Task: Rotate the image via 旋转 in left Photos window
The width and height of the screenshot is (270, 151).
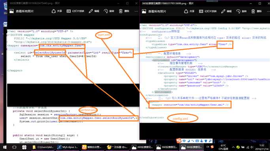Action: (x=109, y=11)
